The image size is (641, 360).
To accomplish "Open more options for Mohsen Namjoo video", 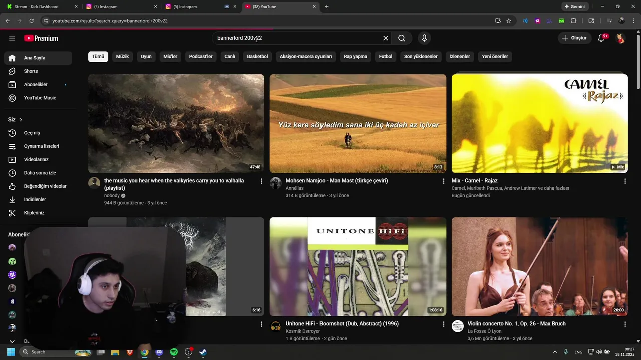I will pyautogui.click(x=443, y=181).
